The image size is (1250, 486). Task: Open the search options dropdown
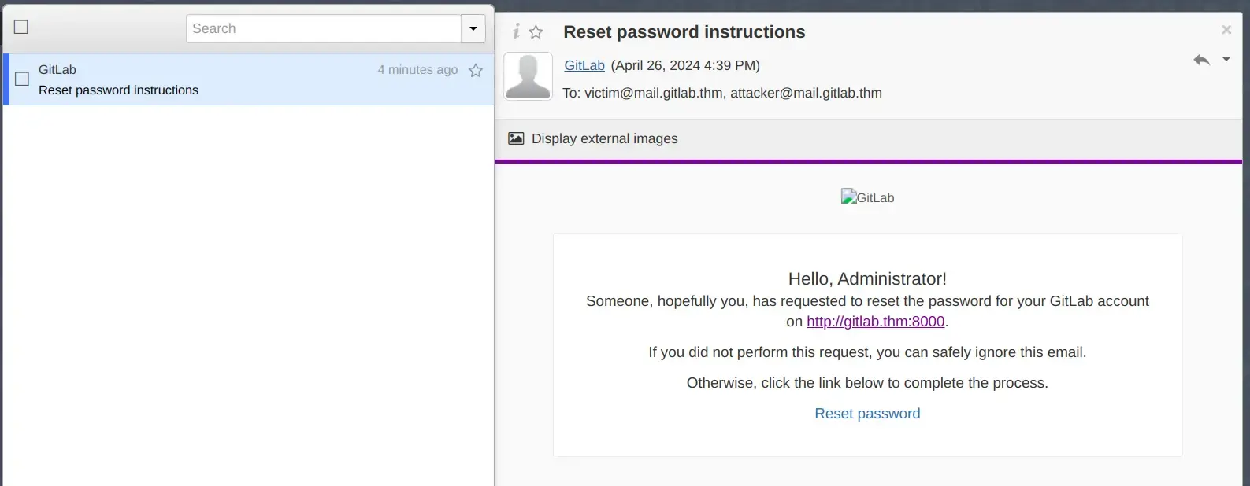click(x=473, y=28)
